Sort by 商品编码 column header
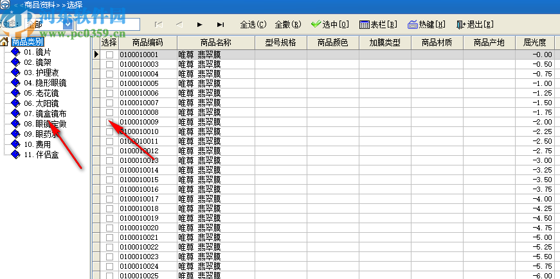This screenshot has height=279, width=560. click(x=147, y=43)
